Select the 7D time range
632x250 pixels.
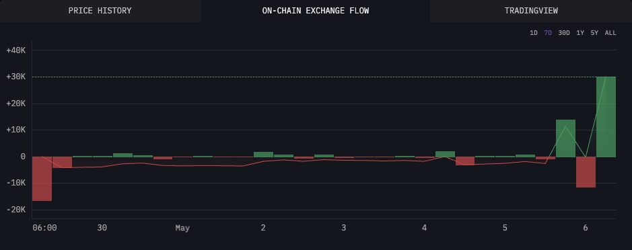pos(548,33)
